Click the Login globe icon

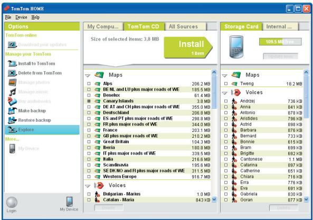[x=12, y=202]
